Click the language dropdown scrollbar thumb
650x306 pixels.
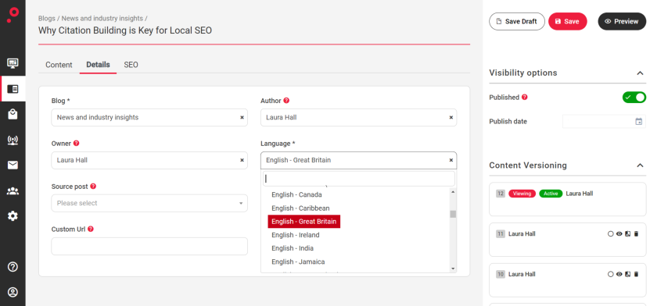point(453,214)
